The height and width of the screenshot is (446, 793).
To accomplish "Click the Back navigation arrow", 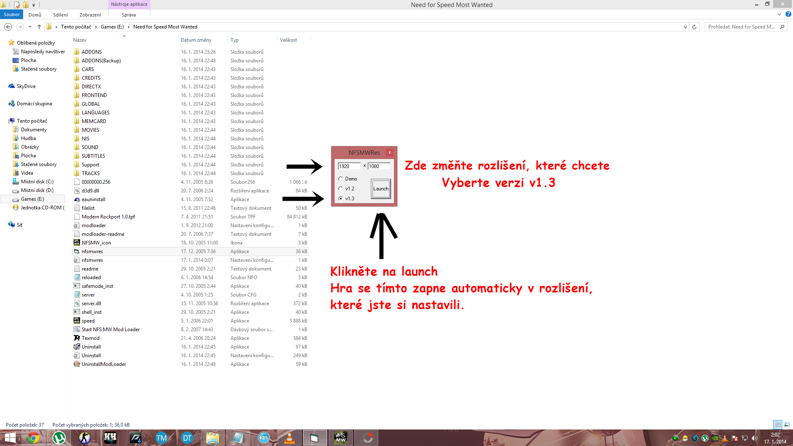I will [x=8, y=27].
